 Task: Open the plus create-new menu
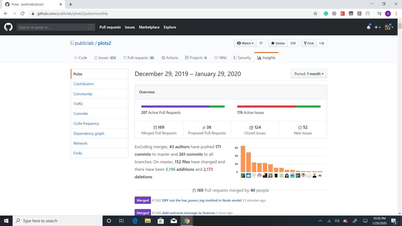point(378,27)
